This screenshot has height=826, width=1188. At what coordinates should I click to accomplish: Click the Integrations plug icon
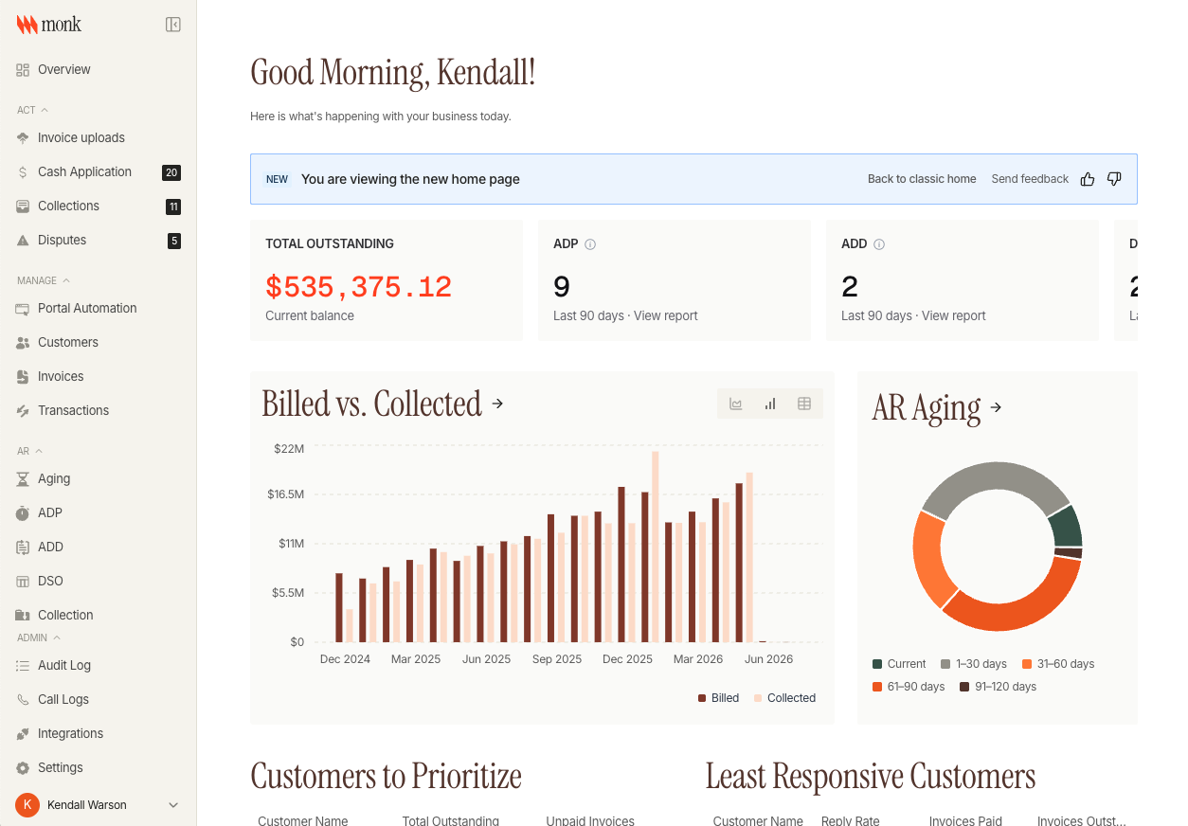coord(23,734)
